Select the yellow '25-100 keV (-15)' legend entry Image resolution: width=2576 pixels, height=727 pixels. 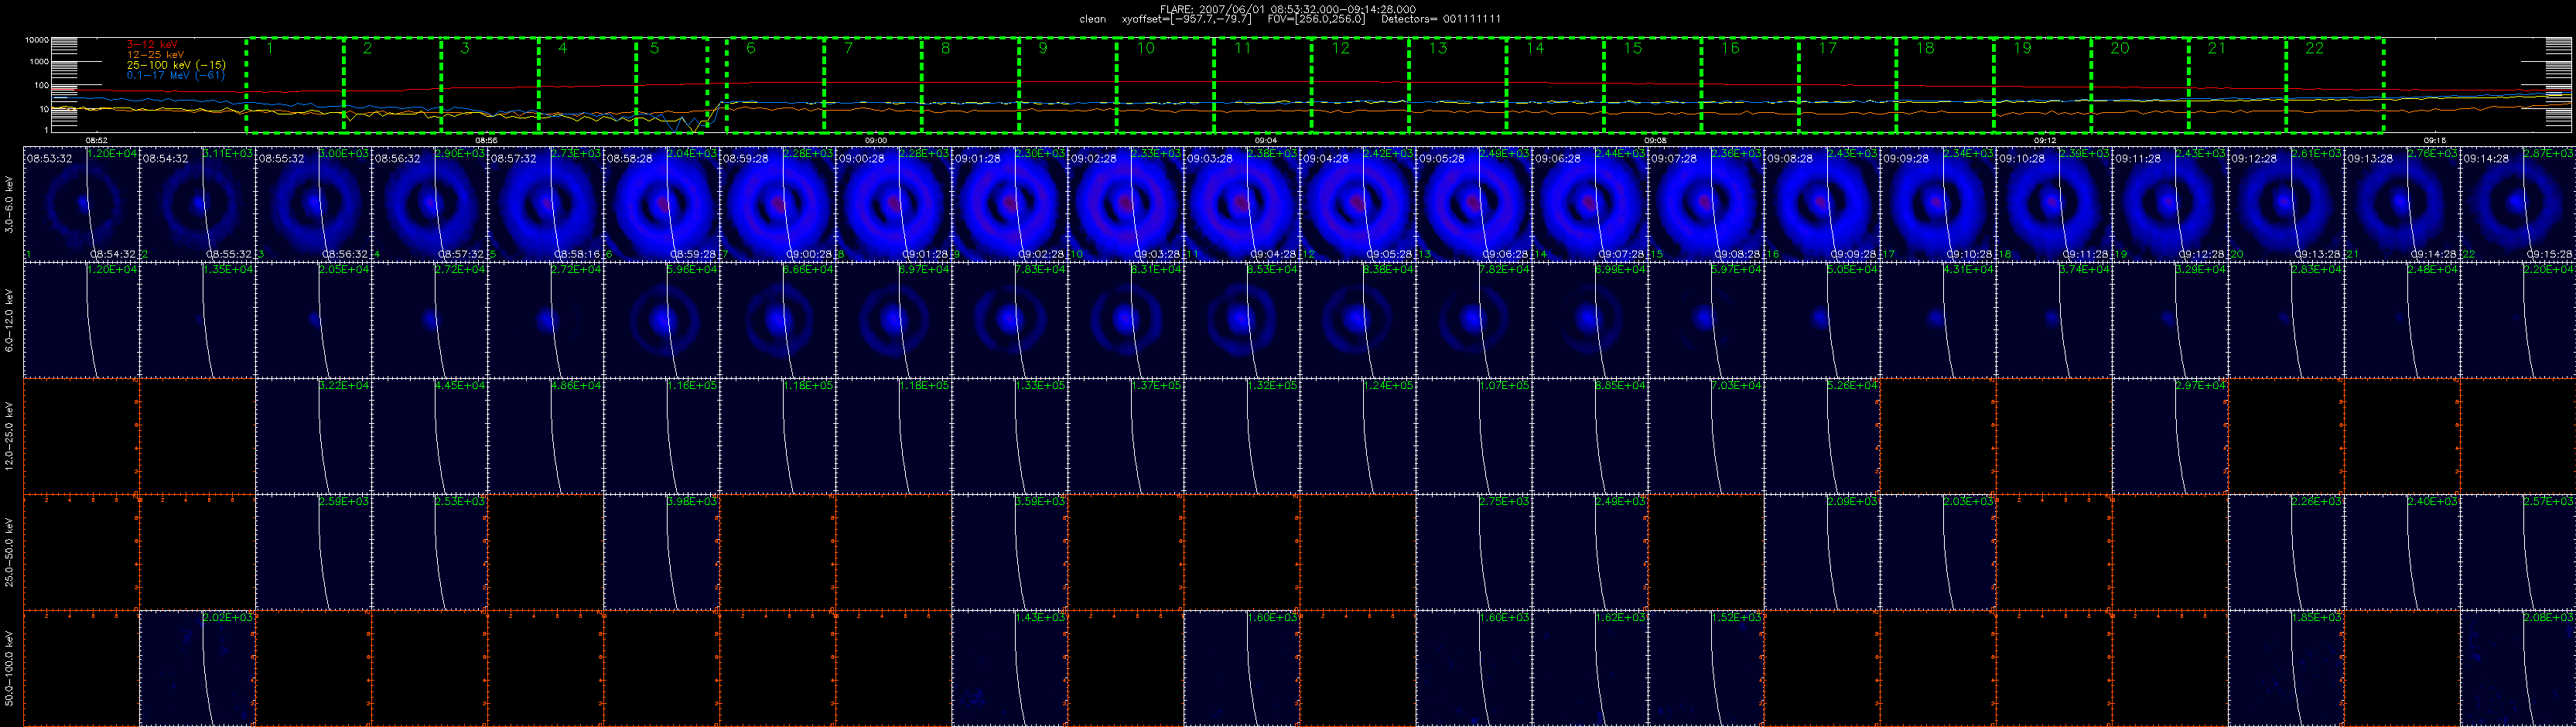click(x=176, y=65)
